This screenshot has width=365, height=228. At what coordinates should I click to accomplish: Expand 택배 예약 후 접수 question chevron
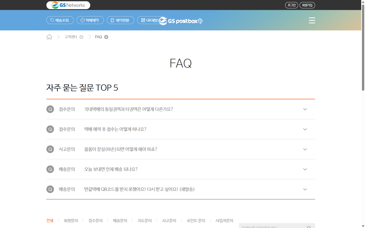pos(305,129)
